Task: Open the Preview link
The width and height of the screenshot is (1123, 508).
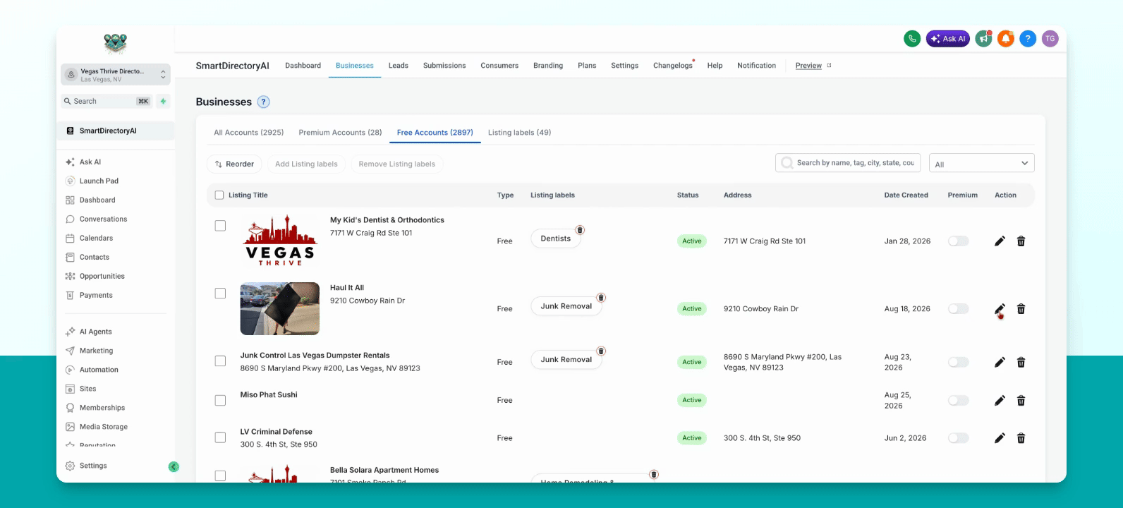Action: pyautogui.click(x=808, y=66)
